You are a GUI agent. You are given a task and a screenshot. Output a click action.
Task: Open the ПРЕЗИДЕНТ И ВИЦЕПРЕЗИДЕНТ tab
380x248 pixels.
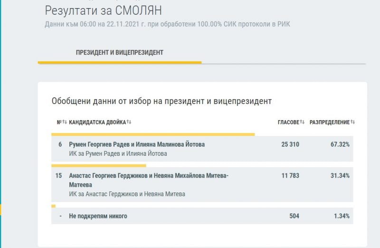point(120,53)
